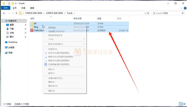Open 下载 in the sidebar
This screenshot has width=187, height=107.
(12, 29)
